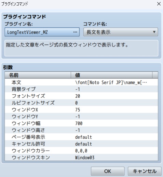Select the ウィンドウスキン argument row
The image size is (163, 177).
click(x=81, y=157)
